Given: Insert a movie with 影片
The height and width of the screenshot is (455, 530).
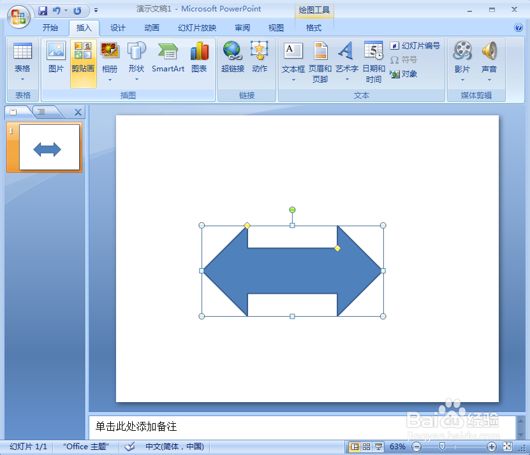Looking at the screenshot, I should point(462,63).
